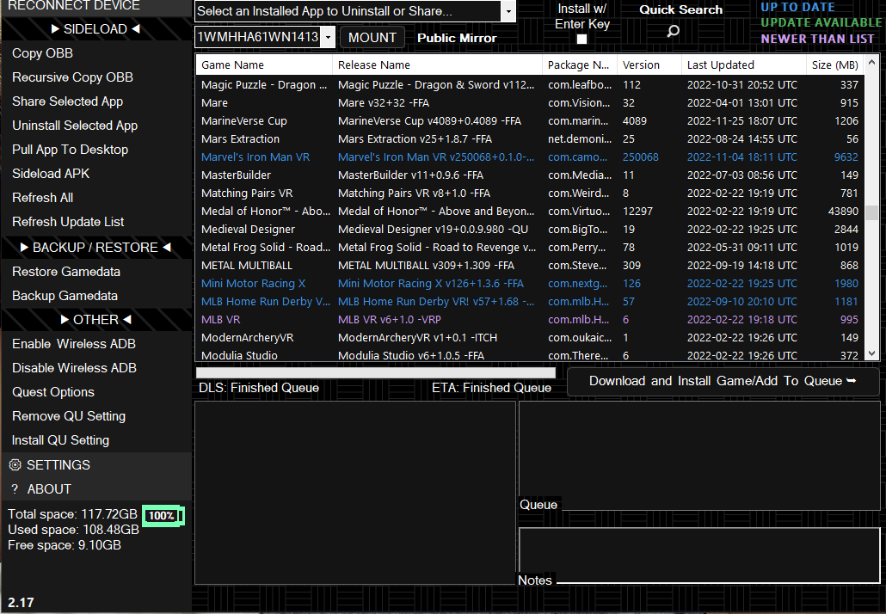
Task: Click package com.leafbo... for Magic Puzzle
Action: (x=579, y=85)
